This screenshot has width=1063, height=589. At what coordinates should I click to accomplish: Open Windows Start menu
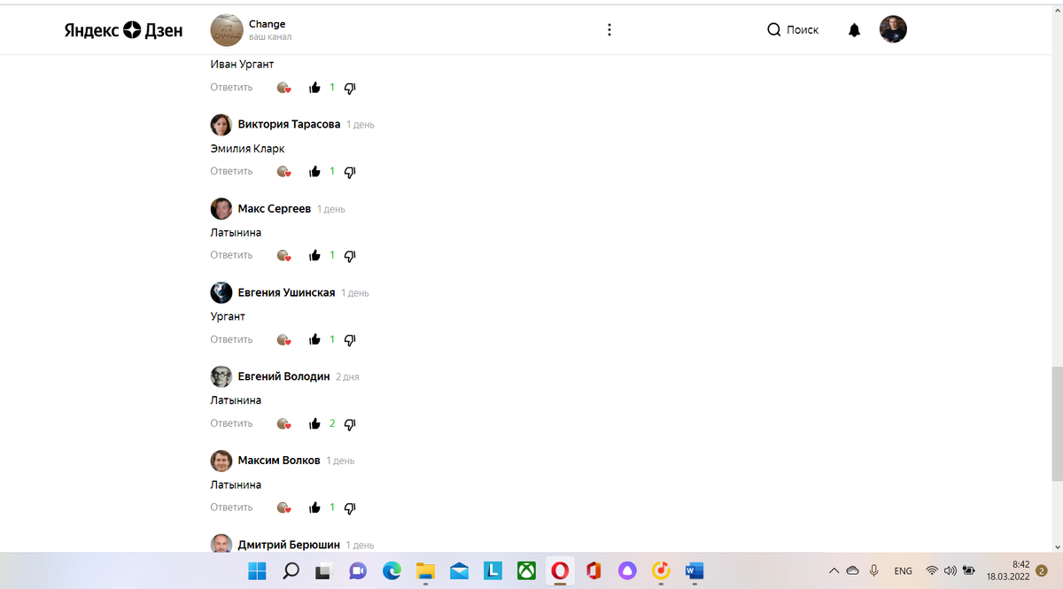click(x=256, y=571)
